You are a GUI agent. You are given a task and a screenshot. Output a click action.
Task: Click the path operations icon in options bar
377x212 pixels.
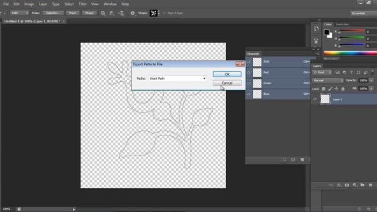click(x=103, y=13)
